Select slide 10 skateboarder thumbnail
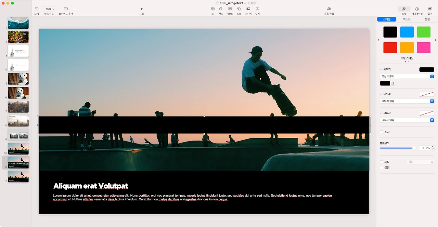 pyautogui.click(x=18, y=149)
